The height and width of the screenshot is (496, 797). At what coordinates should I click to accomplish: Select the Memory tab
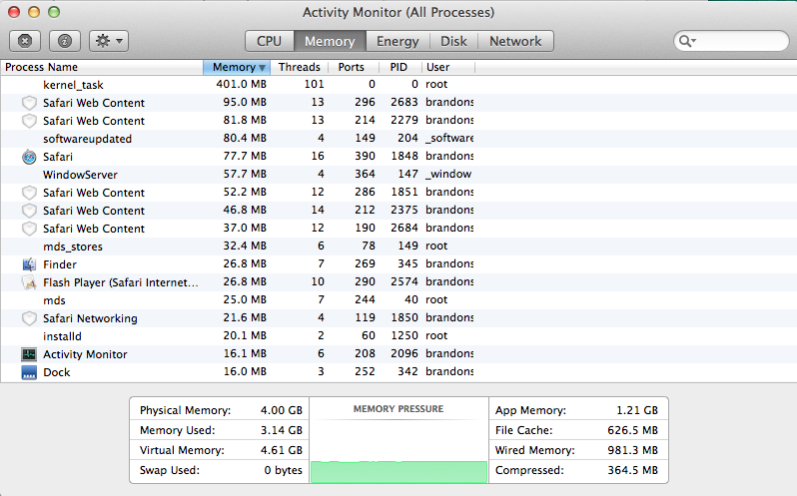click(330, 41)
